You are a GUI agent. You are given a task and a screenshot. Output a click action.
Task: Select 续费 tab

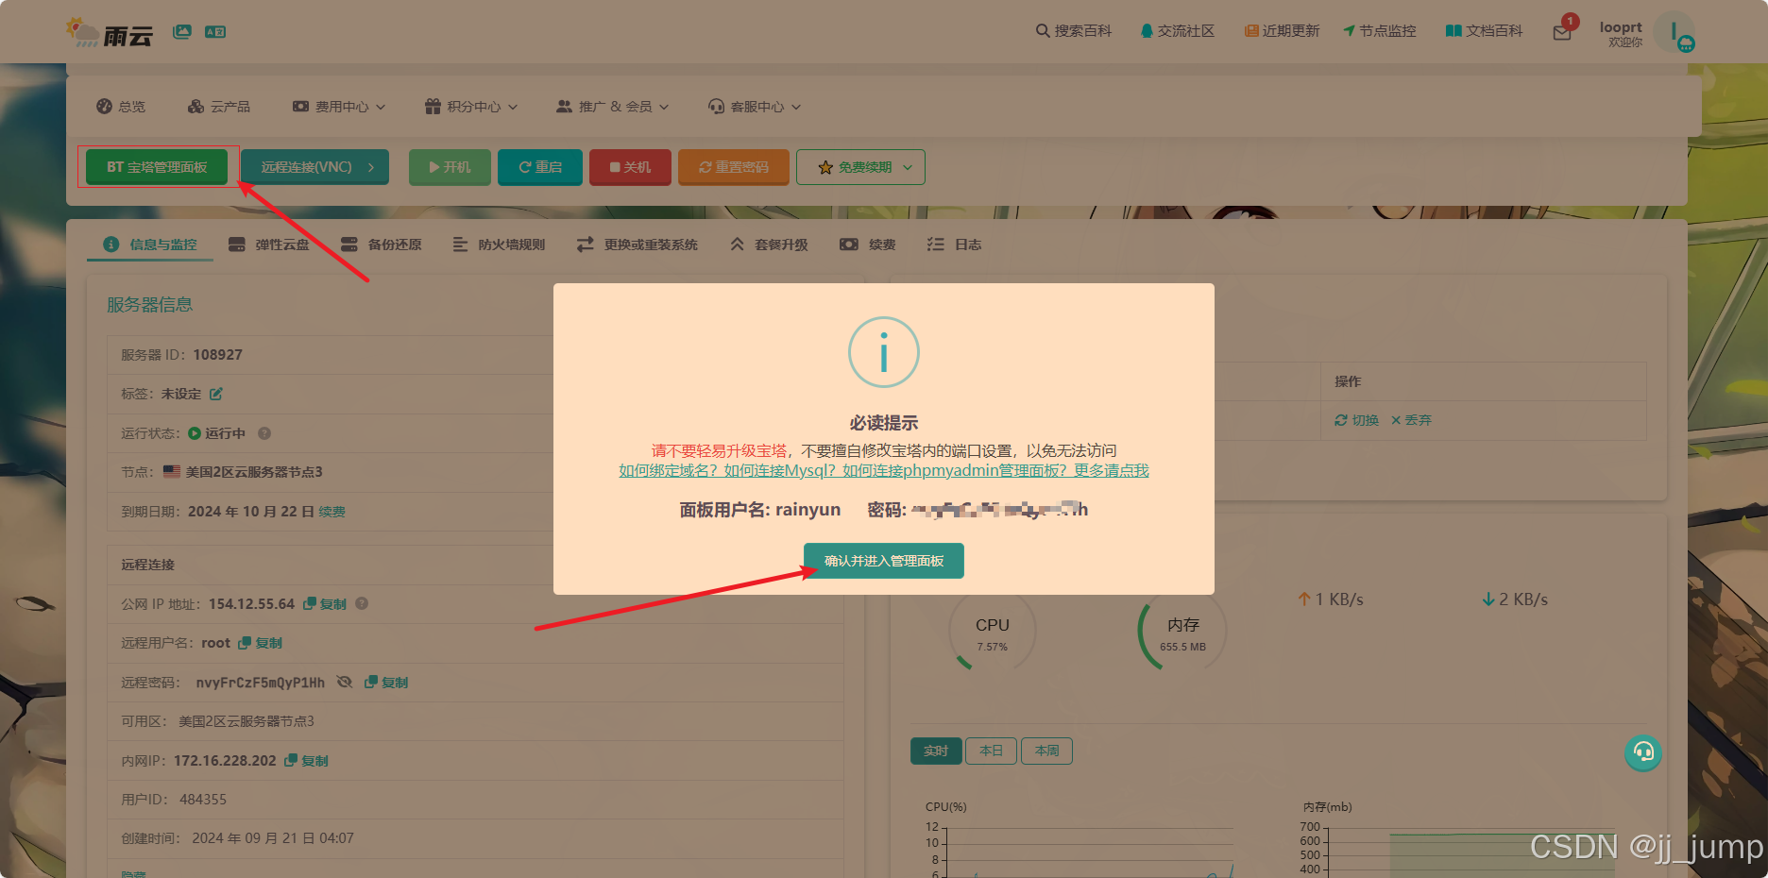pyautogui.click(x=868, y=245)
